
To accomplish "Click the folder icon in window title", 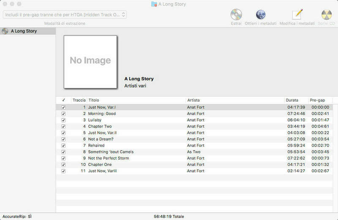I will click(x=154, y=4).
